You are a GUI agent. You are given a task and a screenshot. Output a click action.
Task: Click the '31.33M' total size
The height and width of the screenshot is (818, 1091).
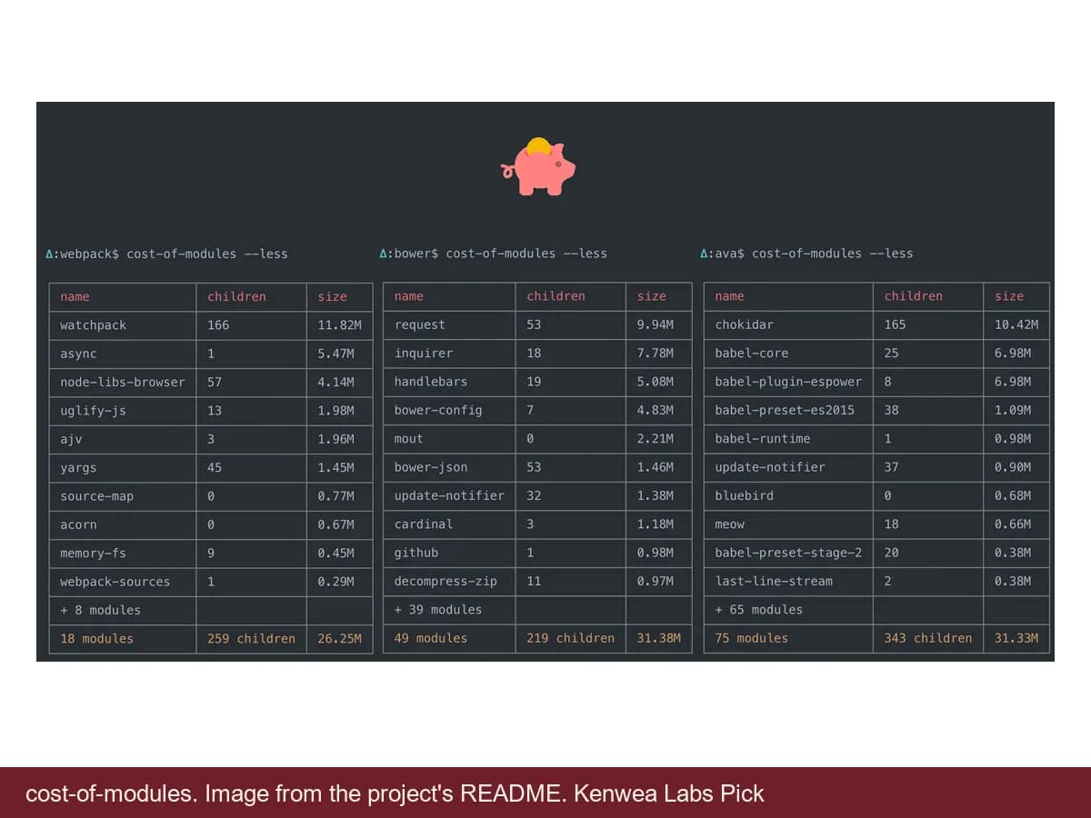(x=1016, y=638)
